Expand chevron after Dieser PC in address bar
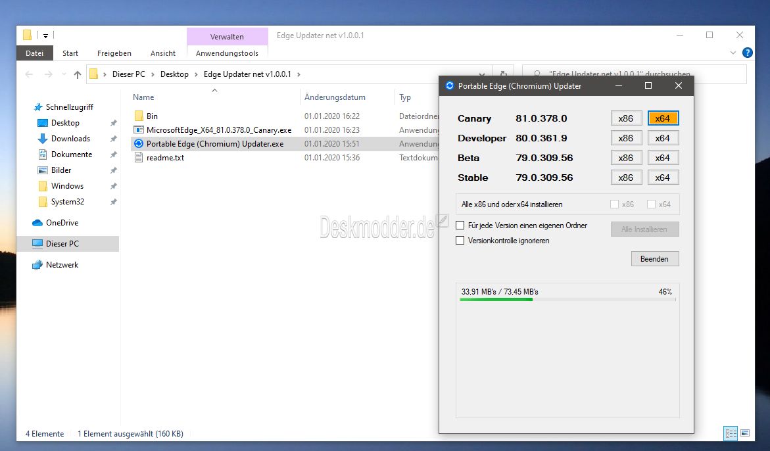770x451 pixels. coord(153,74)
